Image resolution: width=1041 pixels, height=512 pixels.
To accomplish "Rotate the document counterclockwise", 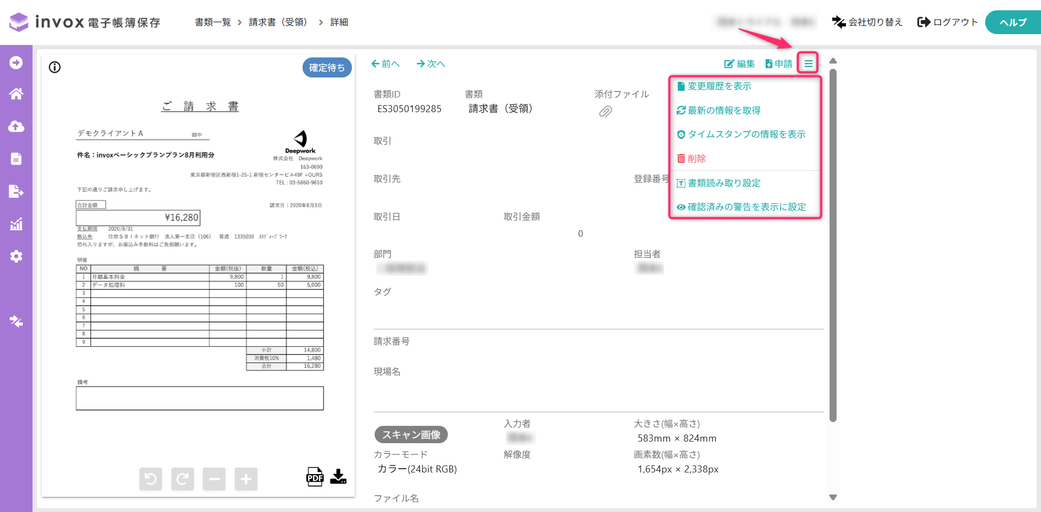I will pos(151,479).
